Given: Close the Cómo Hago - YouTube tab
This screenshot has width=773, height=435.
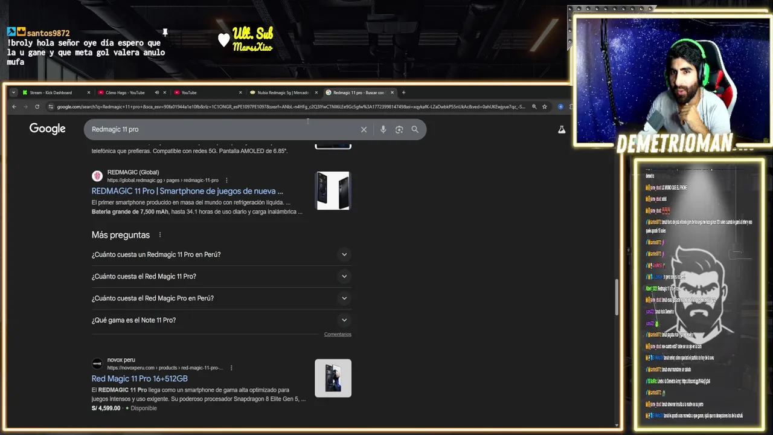Looking at the screenshot, I should tap(164, 92).
